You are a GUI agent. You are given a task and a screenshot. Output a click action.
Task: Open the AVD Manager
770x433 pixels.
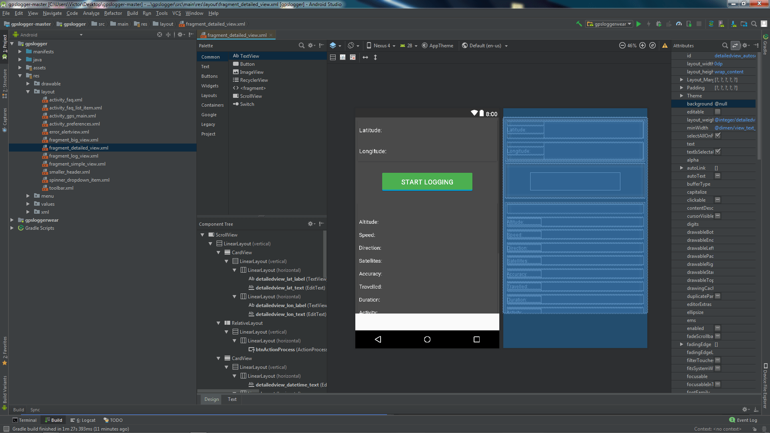(x=720, y=24)
